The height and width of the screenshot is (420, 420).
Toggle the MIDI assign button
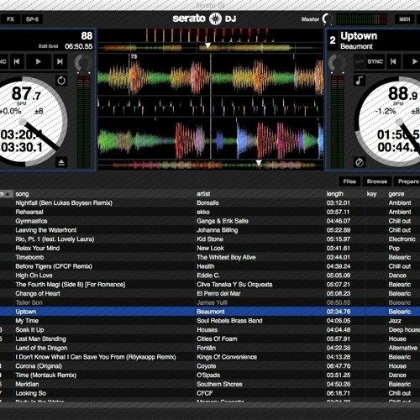click(404, 19)
